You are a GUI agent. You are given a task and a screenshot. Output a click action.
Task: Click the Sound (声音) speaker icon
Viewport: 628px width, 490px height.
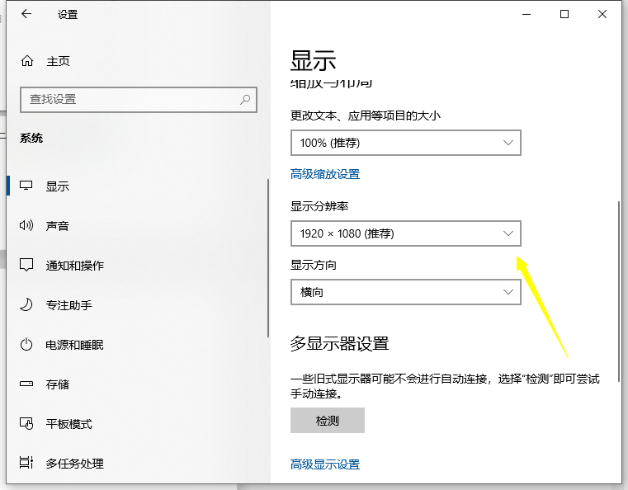[26, 226]
